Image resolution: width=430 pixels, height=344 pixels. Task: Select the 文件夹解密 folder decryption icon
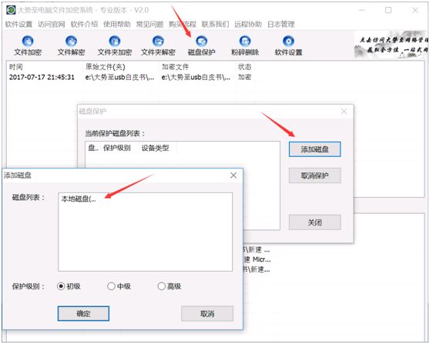[x=158, y=46]
